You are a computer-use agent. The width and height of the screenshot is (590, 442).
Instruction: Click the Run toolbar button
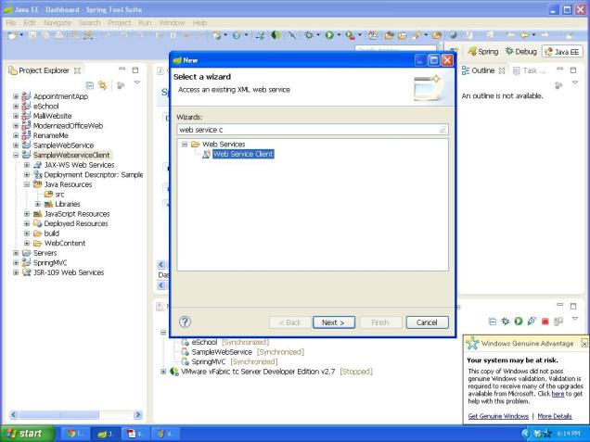(329, 35)
